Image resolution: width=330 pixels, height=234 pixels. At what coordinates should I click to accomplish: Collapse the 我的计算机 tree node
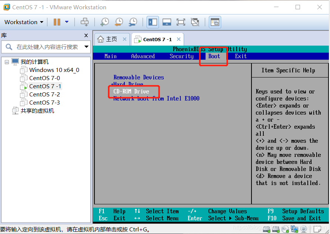(7, 62)
